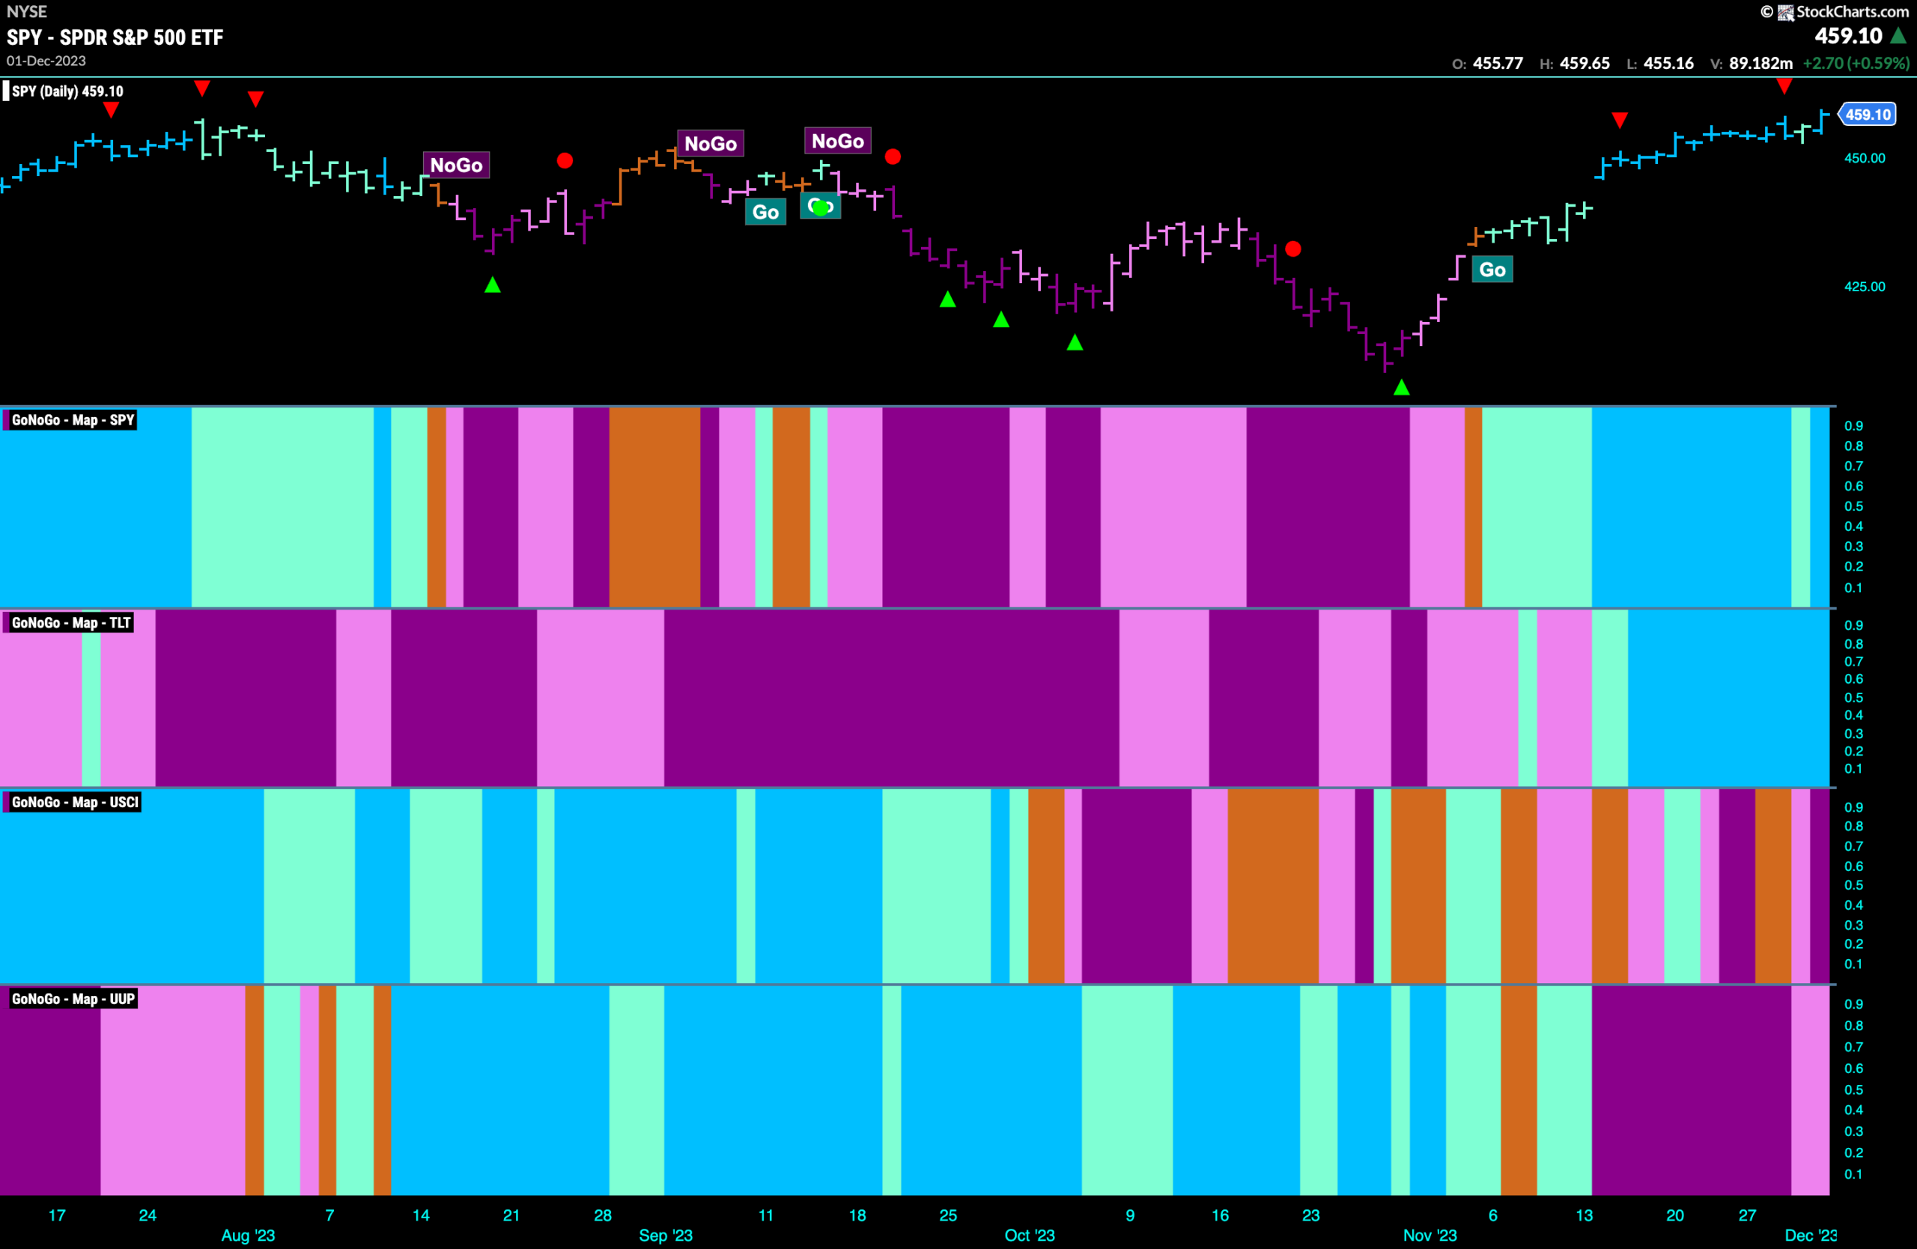This screenshot has width=1917, height=1249.
Task: Click the Go label in November
Action: tap(1492, 270)
